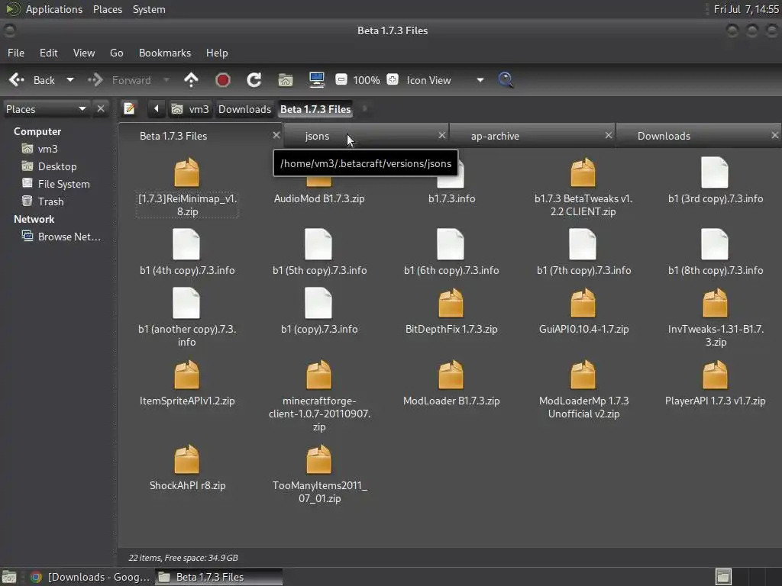This screenshot has width=782, height=586.
Task: Open the Places menu in the top panel
Action: pyautogui.click(x=107, y=9)
